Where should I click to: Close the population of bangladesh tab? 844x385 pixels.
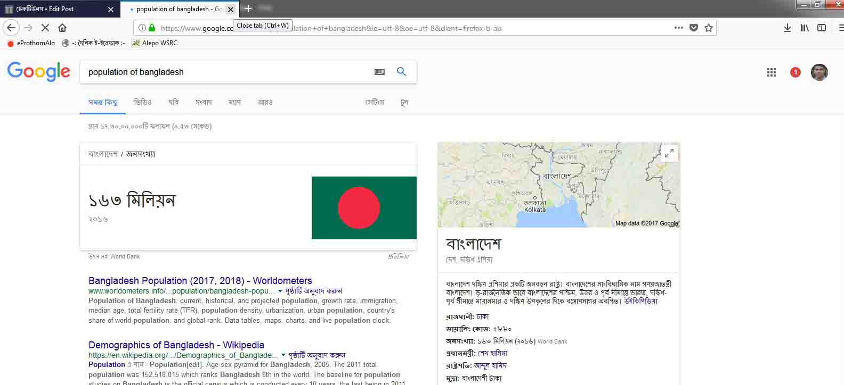[231, 9]
